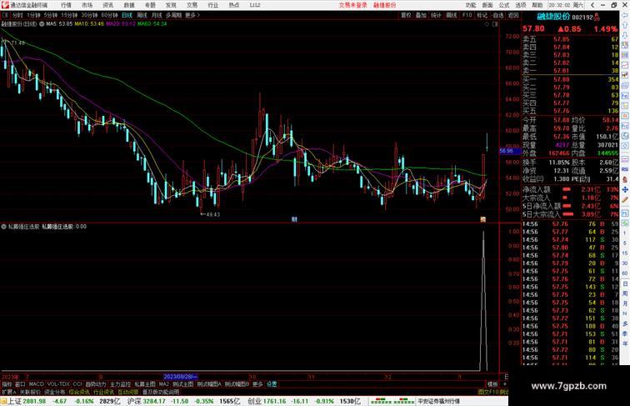Viewport: 630px width, 406px height.
Task: Open the 资金分布 tab
Action: click(55, 392)
